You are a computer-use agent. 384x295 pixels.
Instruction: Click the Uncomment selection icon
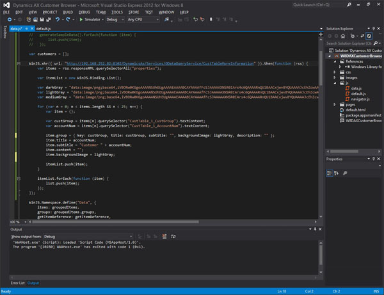[202, 19]
